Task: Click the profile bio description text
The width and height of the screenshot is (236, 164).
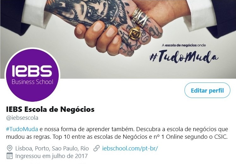Action: 117,133
